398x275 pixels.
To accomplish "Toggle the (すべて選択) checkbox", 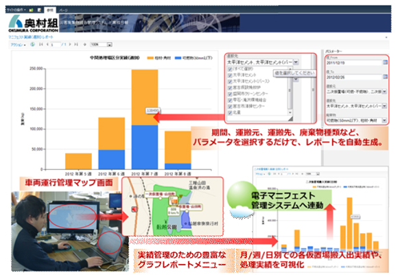I will tap(230, 69).
